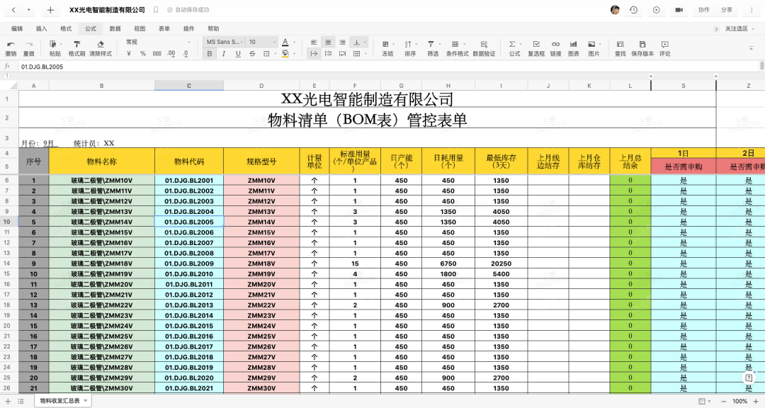Open sheet list icon at bottom left
Screen dimensions: 765x408
pos(21,401)
